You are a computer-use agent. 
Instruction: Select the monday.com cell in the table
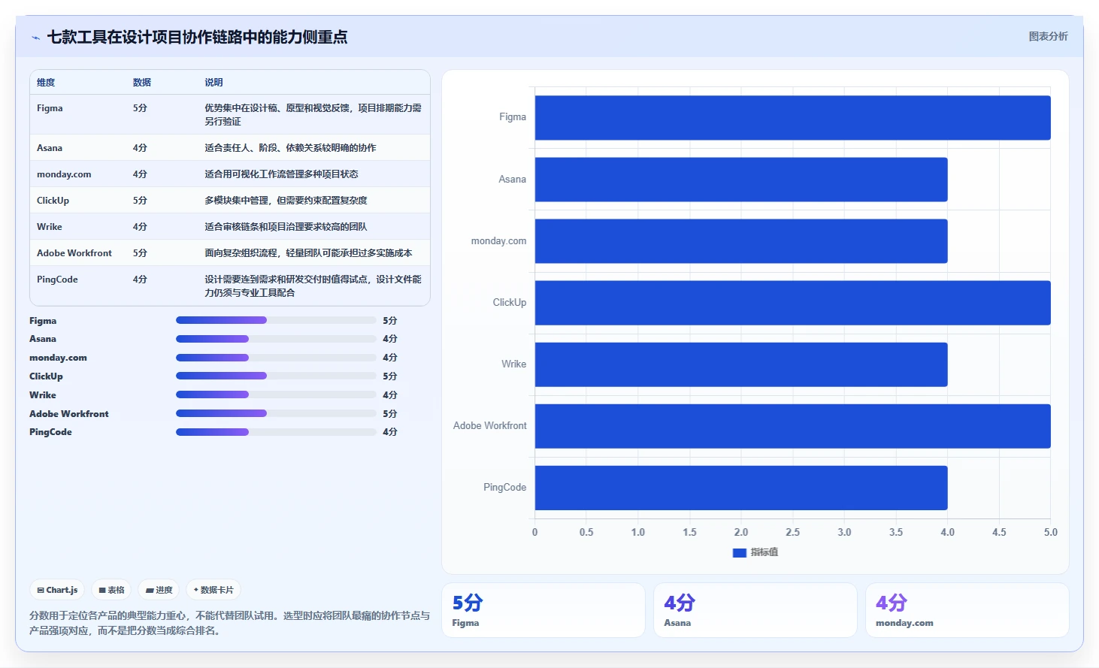coord(64,174)
